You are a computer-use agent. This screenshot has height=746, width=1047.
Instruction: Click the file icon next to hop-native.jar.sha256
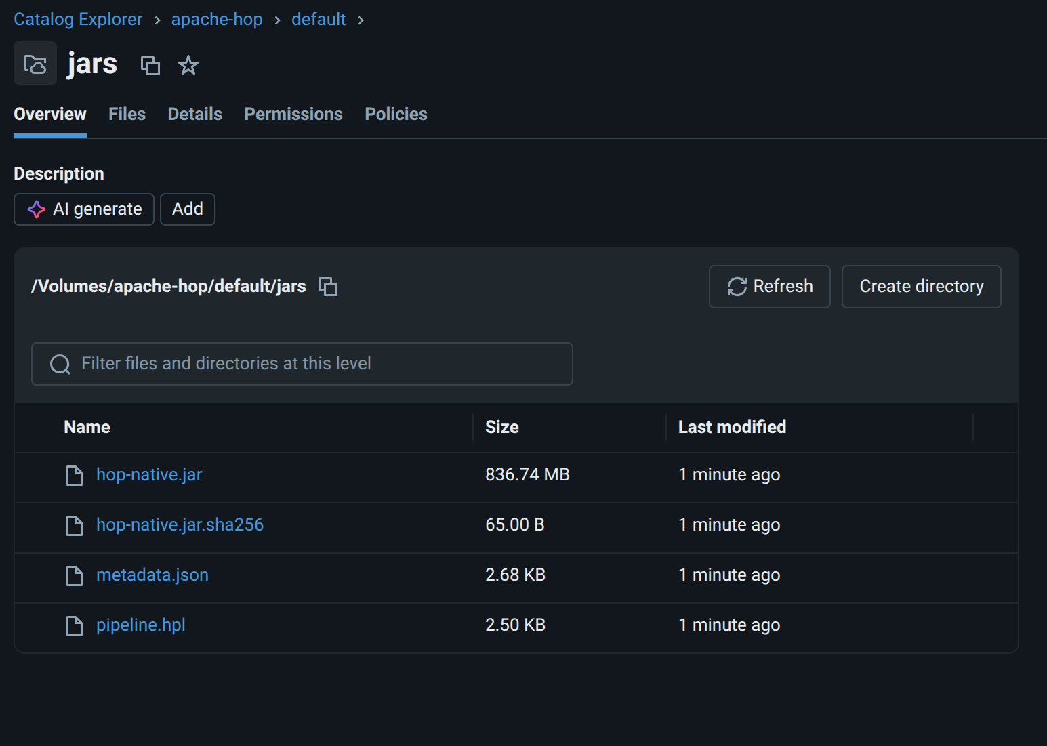coord(75,526)
